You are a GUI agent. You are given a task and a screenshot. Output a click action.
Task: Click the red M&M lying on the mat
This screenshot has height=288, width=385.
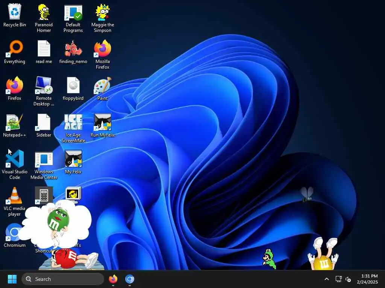click(x=74, y=259)
